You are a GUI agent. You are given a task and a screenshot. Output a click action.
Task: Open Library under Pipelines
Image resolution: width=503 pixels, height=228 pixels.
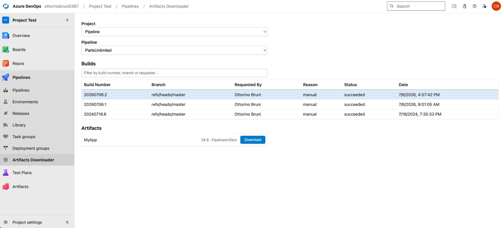coord(19,125)
